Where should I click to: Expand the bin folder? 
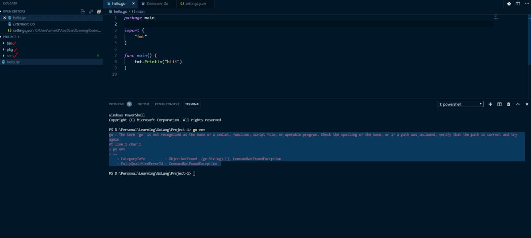click(51, 43)
